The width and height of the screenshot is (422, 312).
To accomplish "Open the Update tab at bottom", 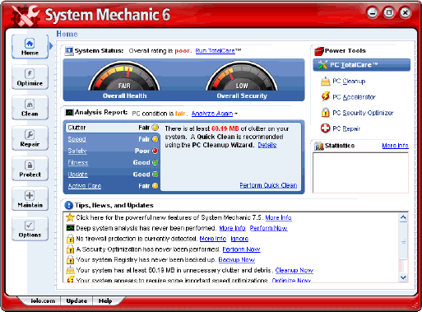I will 77,300.
